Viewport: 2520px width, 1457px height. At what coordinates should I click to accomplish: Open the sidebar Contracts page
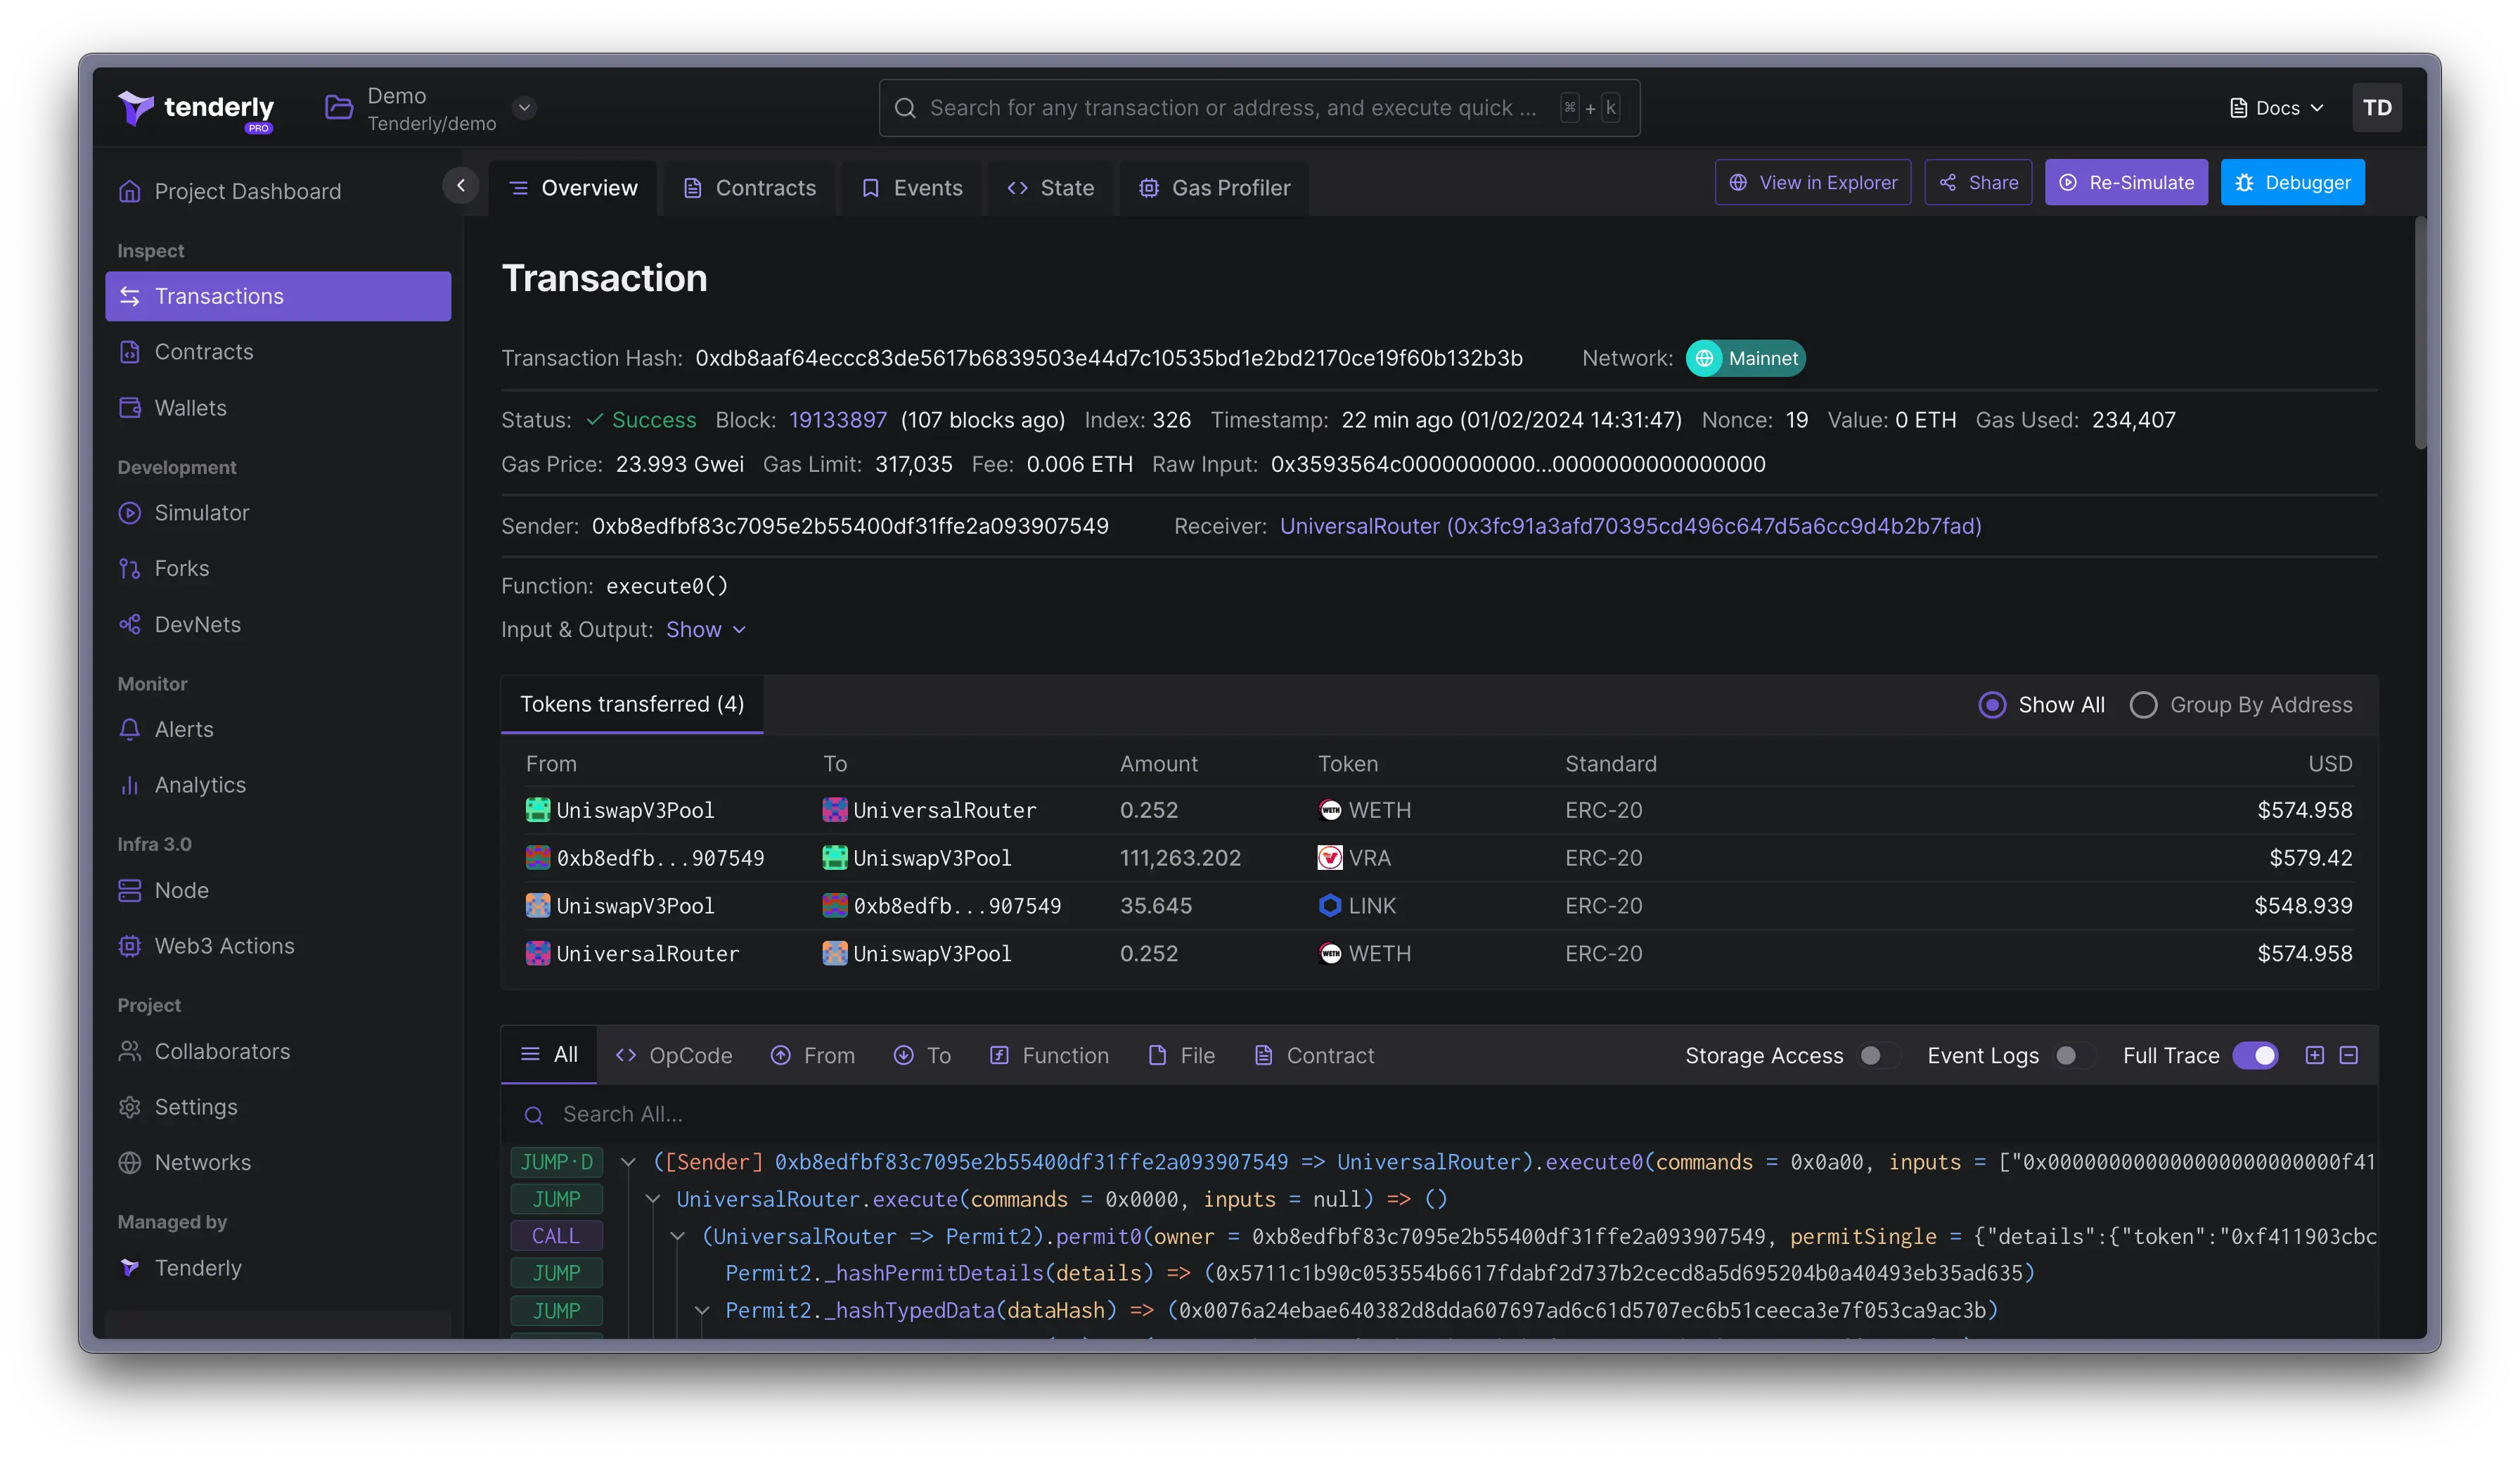186,352
